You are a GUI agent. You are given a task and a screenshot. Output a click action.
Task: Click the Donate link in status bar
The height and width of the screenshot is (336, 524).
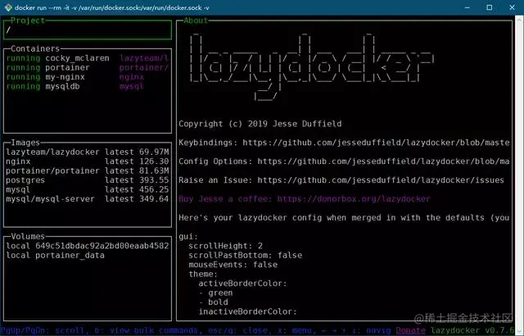tap(411, 330)
